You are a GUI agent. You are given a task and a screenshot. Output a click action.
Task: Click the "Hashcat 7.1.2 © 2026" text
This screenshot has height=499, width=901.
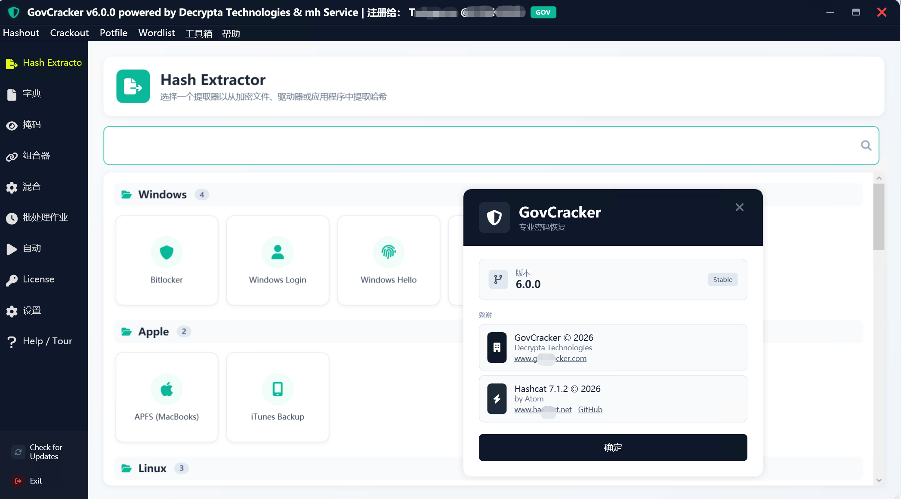click(557, 389)
